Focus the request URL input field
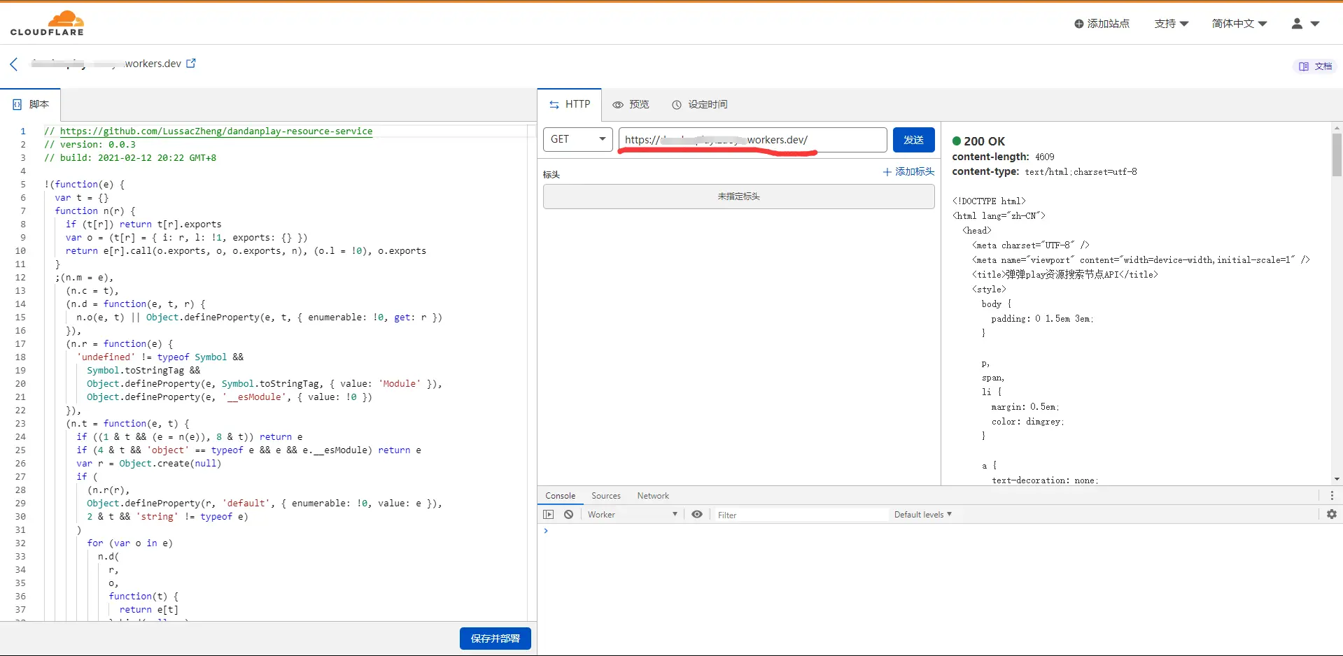This screenshot has width=1343, height=656. (753, 140)
